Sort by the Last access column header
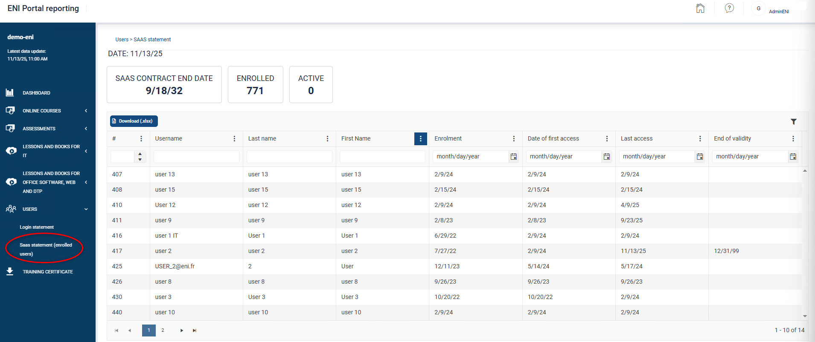 (x=637, y=138)
